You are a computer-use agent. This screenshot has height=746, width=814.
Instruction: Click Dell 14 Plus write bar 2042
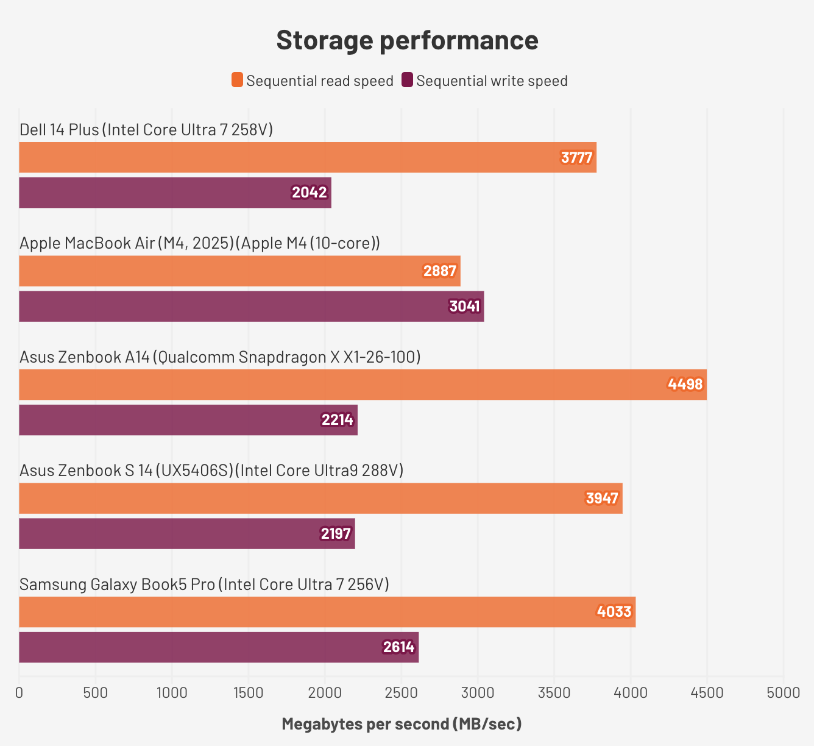point(175,193)
